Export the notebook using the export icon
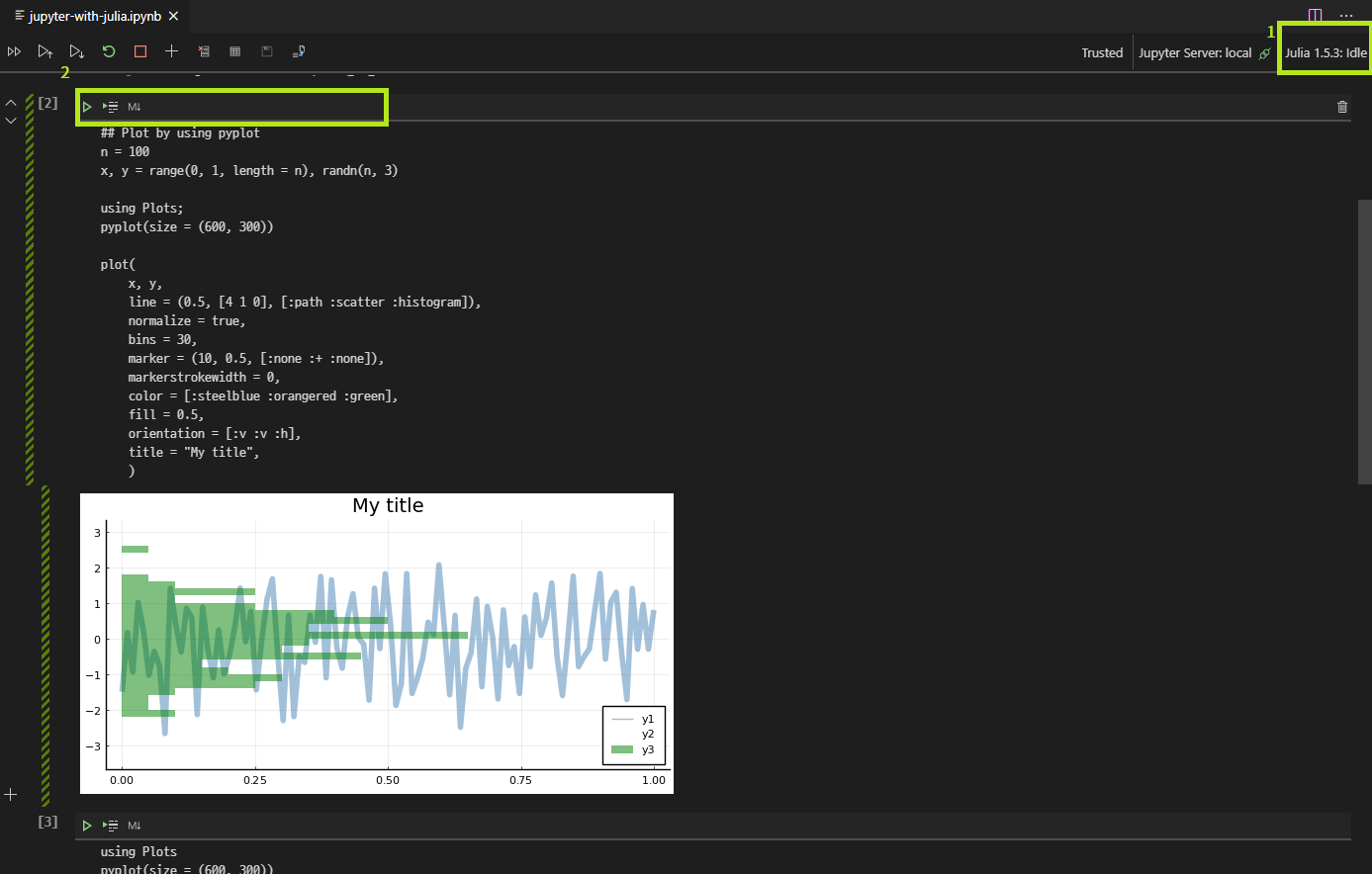1372x874 pixels. [x=299, y=51]
